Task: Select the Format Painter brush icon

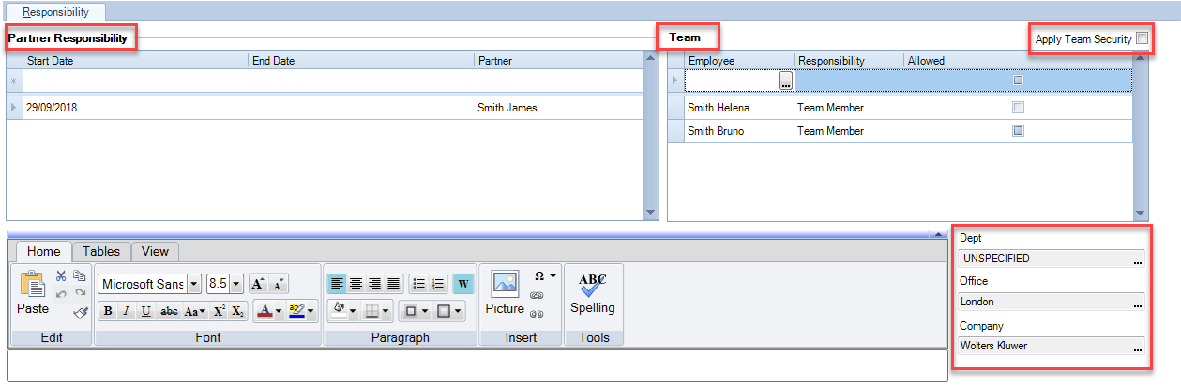Action: pos(80,312)
